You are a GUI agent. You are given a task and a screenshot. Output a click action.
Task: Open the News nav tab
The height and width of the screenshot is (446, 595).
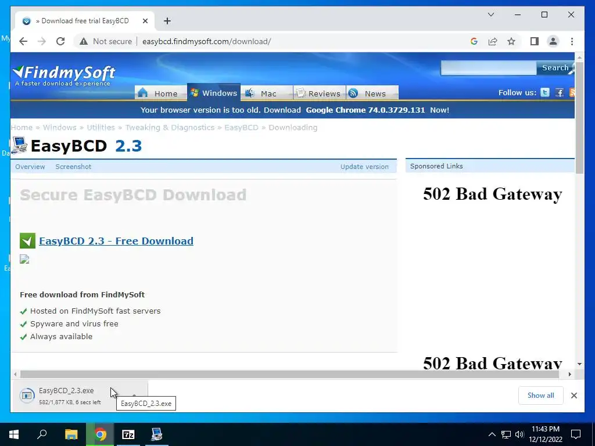click(372, 93)
